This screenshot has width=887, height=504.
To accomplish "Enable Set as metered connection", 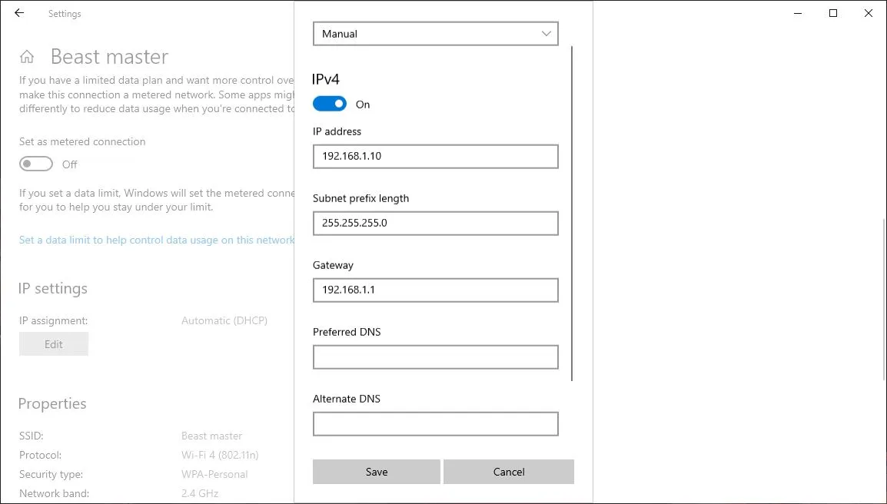I will (x=35, y=164).
